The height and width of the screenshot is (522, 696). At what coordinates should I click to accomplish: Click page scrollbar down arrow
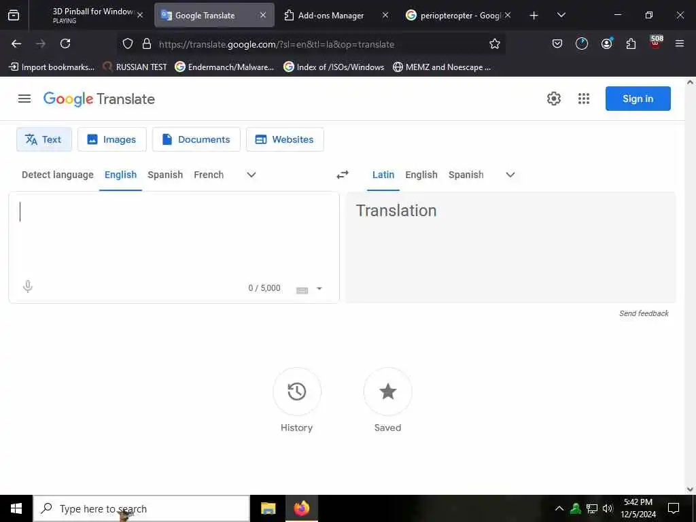[x=690, y=489]
